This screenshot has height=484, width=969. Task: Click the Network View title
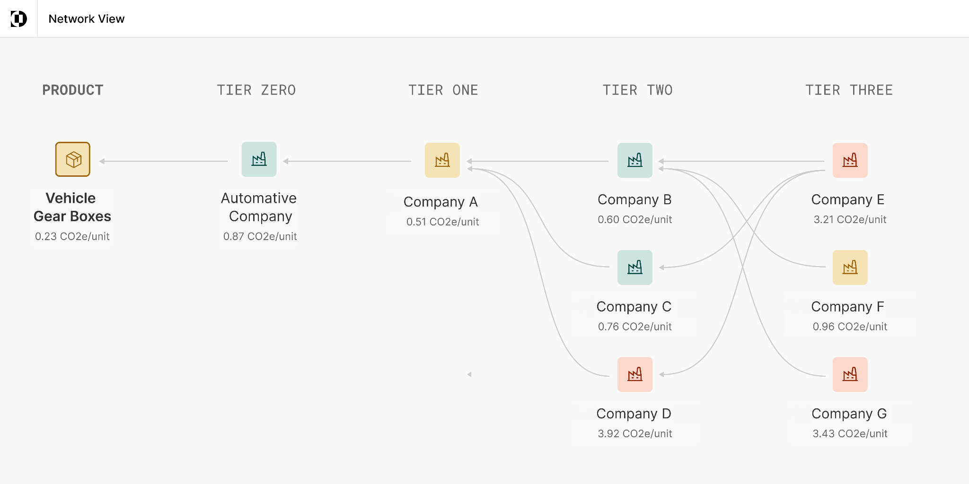pyautogui.click(x=87, y=19)
